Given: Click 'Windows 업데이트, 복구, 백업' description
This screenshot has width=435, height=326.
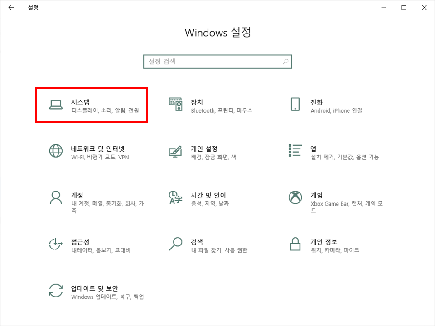Looking at the screenshot, I should point(108,297).
